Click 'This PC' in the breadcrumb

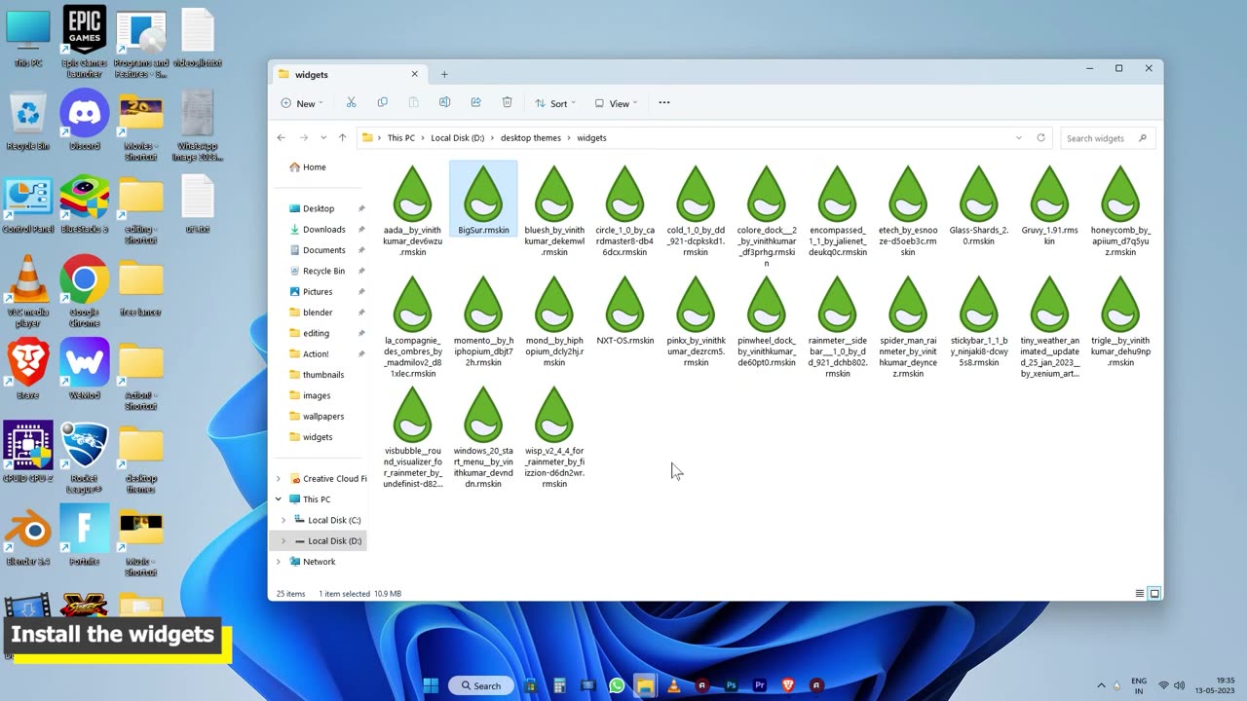click(x=400, y=138)
